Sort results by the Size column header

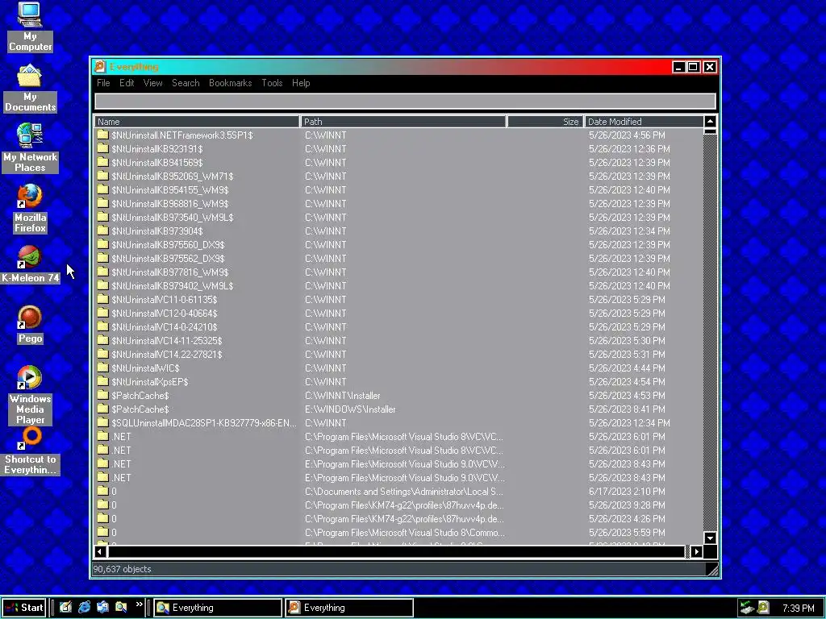544,122
